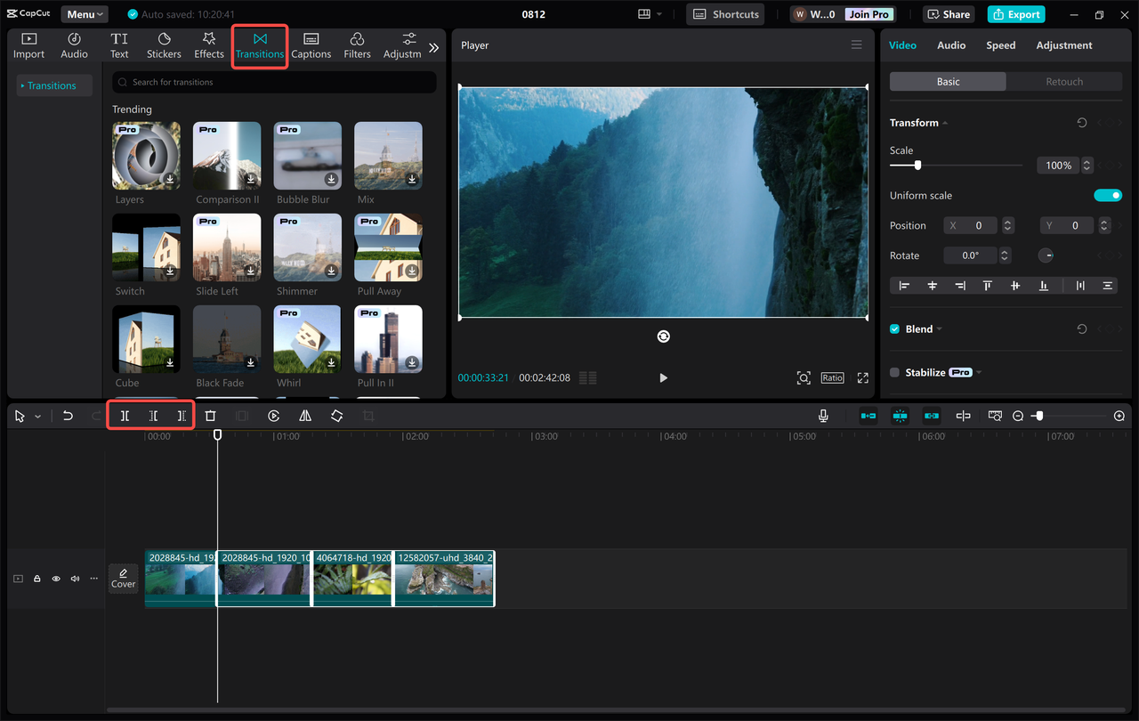Open the Menu dropdown

click(84, 13)
